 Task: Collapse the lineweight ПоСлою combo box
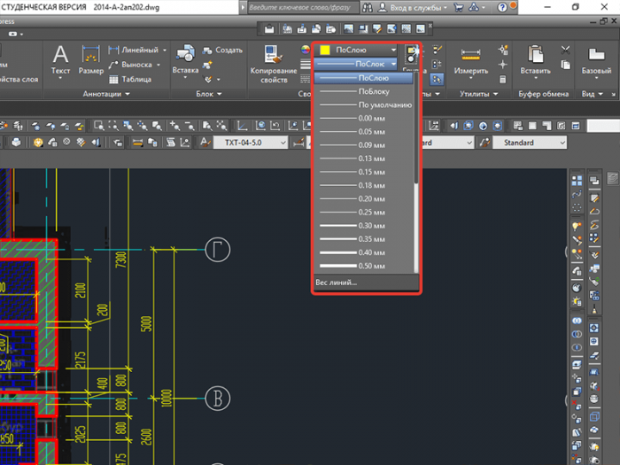pos(393,64)
